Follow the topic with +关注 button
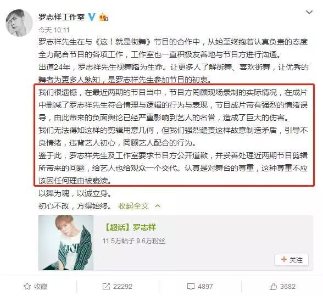 [x=292, y=260]
